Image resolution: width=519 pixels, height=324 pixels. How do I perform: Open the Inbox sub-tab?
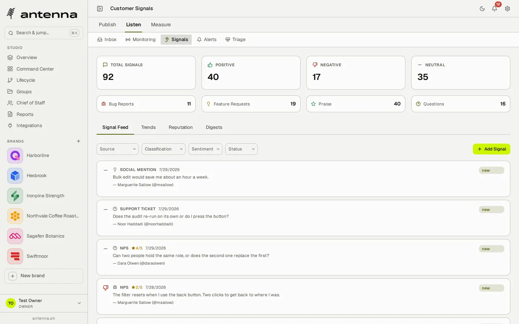coord(107,40)
